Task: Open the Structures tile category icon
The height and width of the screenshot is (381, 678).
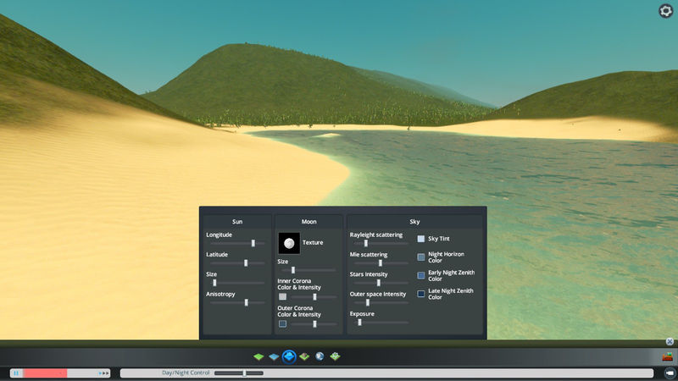Action: tap(304, 357)
